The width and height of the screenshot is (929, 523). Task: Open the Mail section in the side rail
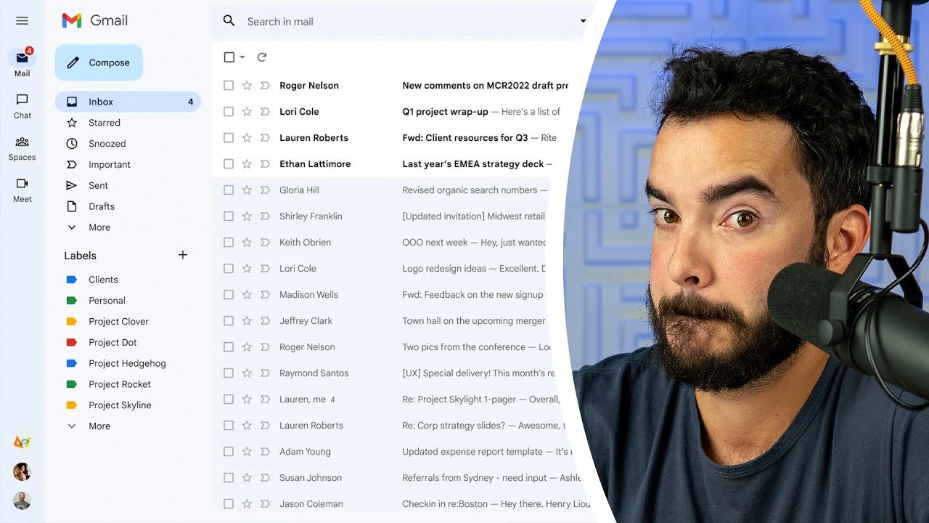coord(22,62)
